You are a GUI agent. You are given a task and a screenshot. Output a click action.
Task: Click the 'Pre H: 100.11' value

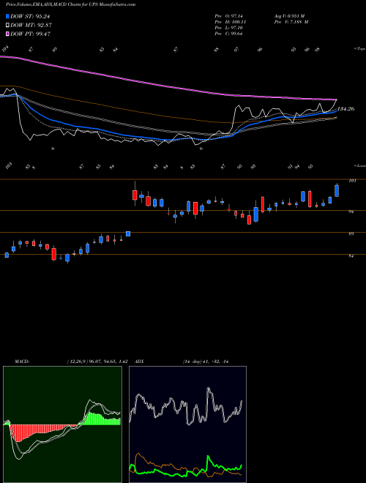click(x=230, y=22)
